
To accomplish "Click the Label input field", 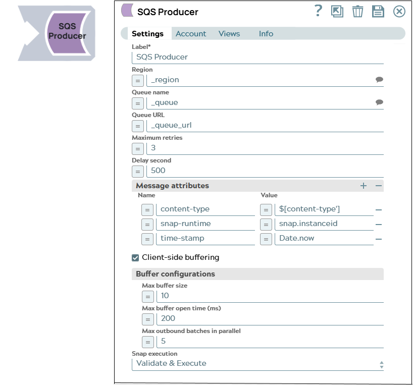I will point(227,57).
